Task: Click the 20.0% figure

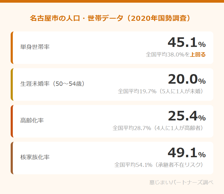Action: 186,79
